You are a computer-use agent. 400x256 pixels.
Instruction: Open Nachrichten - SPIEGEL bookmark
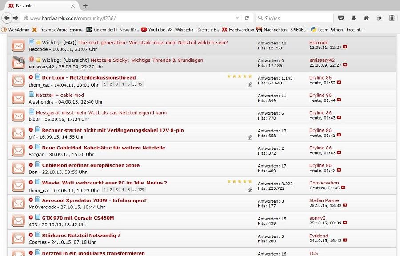coord(282,30)
